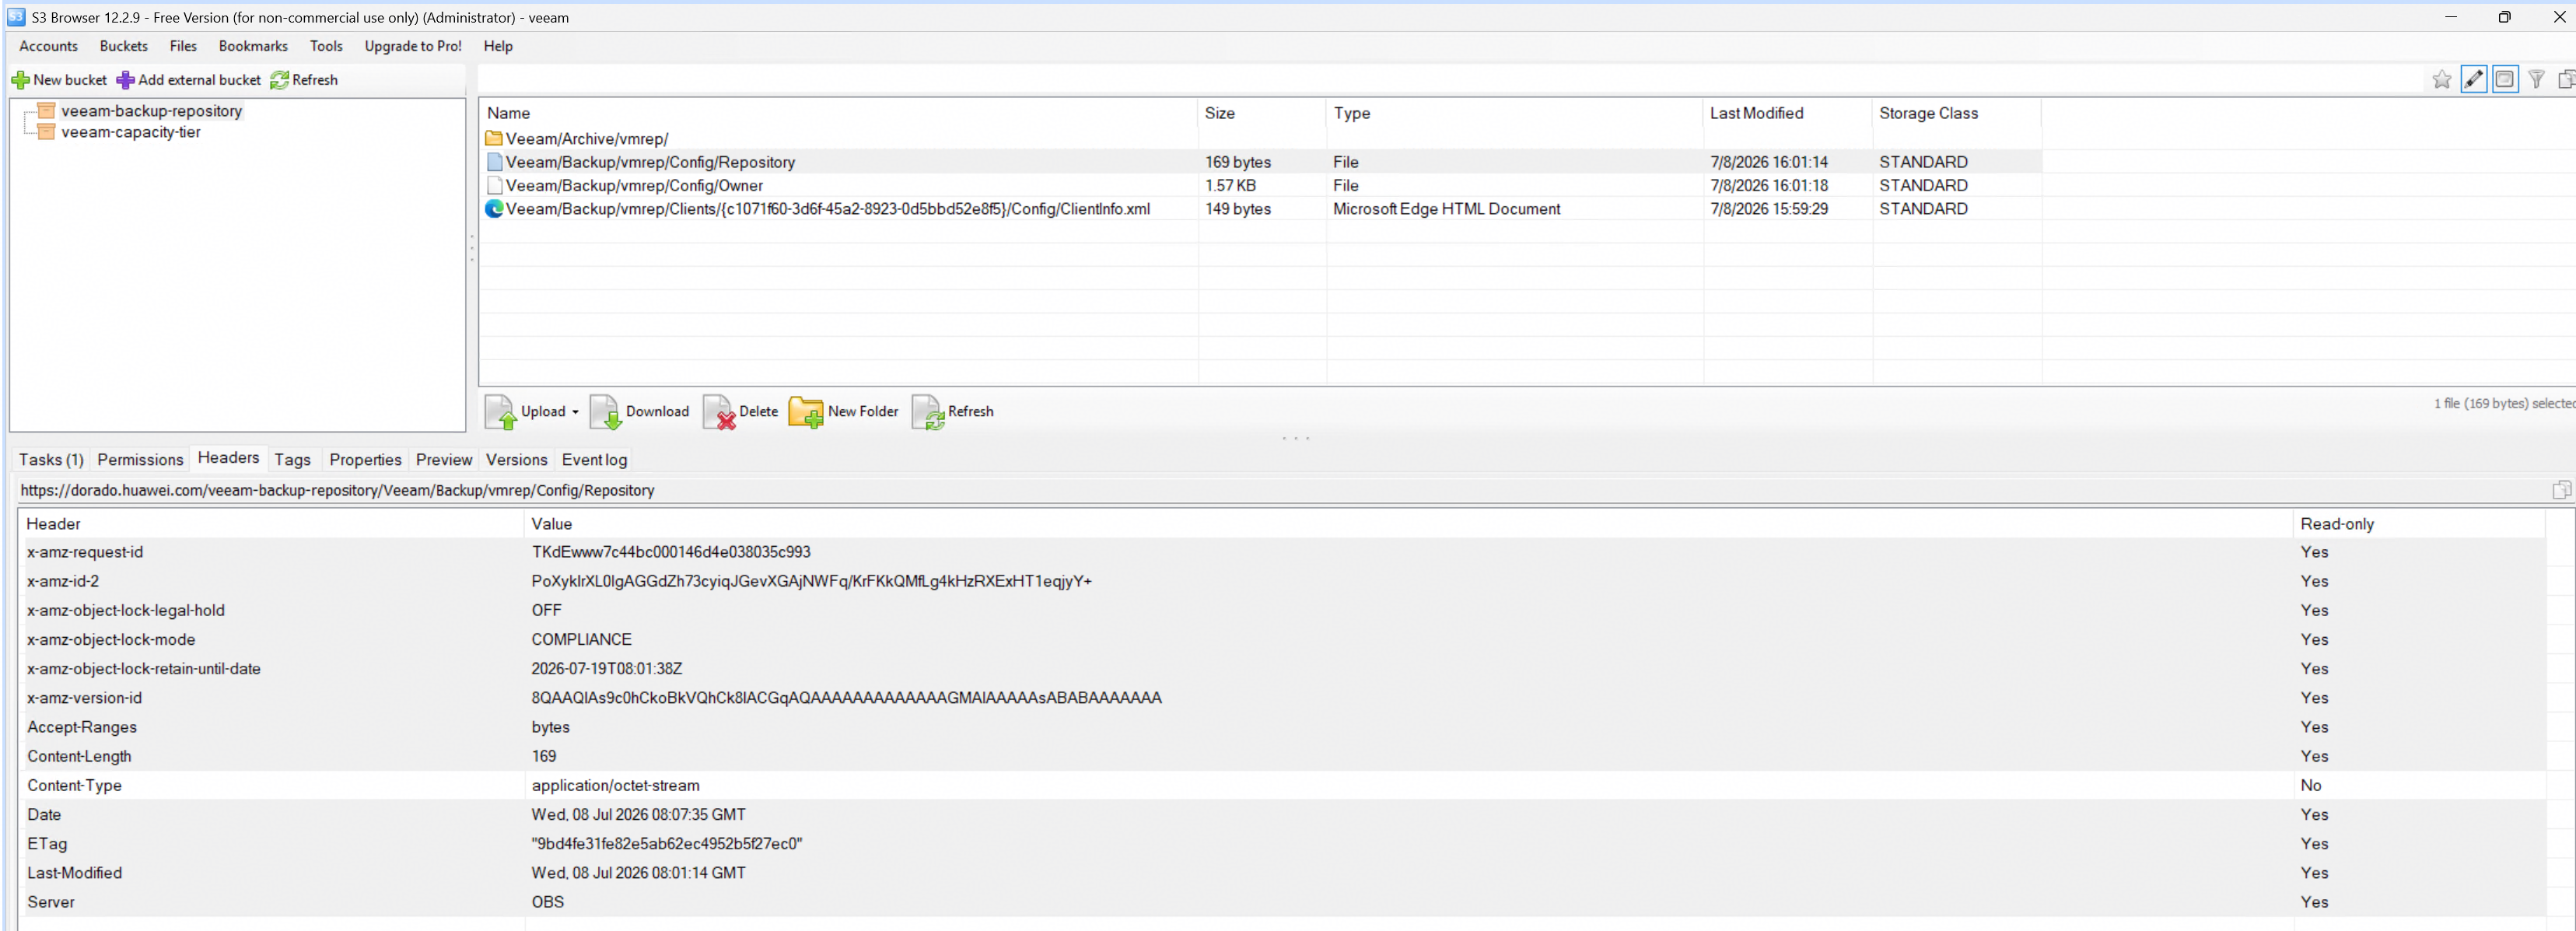Image resolution: width=2576 pixels, height=931 pixels.
Task: Click the file icon of Config/Owner
Action: [494, 185]
